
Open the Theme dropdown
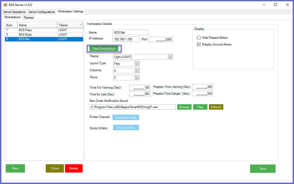(x=170, y=57)
